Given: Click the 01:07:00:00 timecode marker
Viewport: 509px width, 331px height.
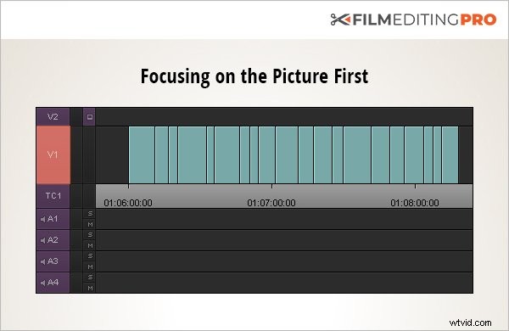Looking at the screenshot, I should 271,203.
